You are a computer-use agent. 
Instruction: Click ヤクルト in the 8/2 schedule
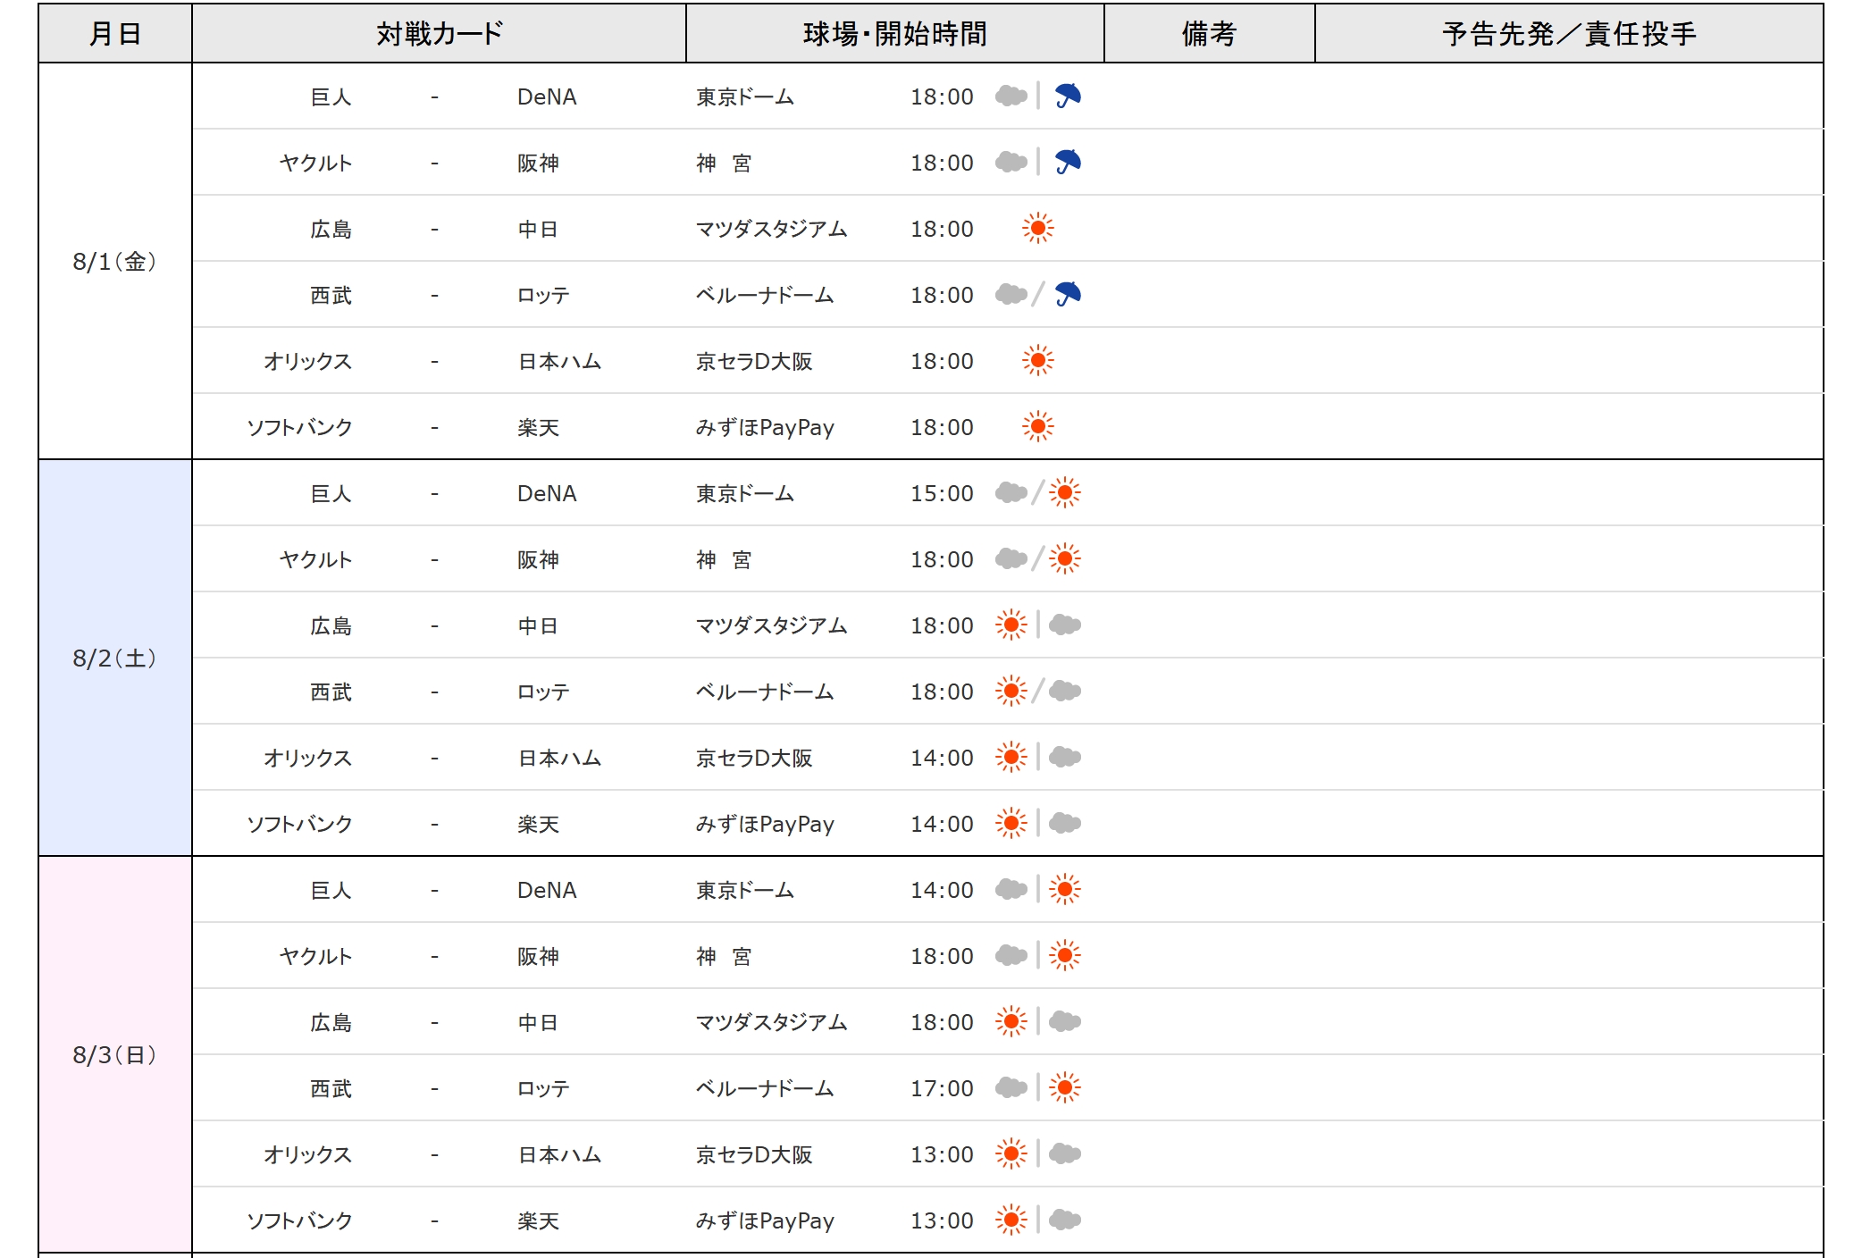coord(315,559)
